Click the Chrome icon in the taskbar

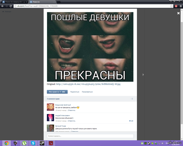6,143
